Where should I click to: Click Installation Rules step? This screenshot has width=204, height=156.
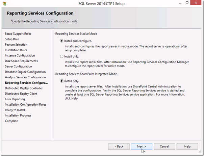coord(16,50)
